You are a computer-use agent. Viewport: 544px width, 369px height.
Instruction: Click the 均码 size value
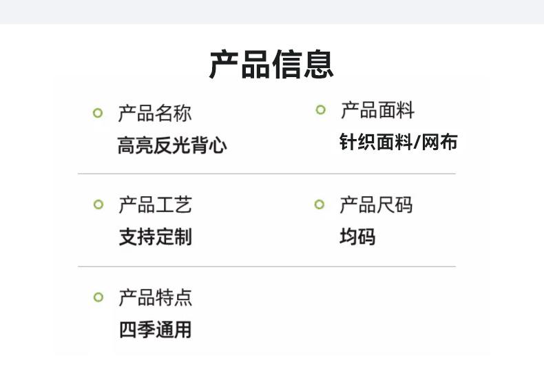(x=357, y=237)
